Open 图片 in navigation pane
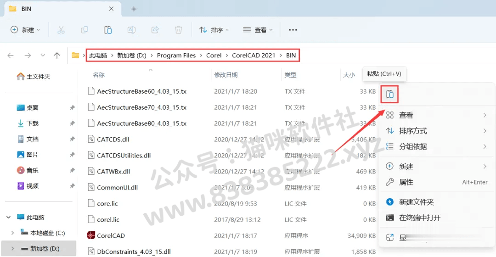This screenshot has height=257, width=496. tap(28, 155)
